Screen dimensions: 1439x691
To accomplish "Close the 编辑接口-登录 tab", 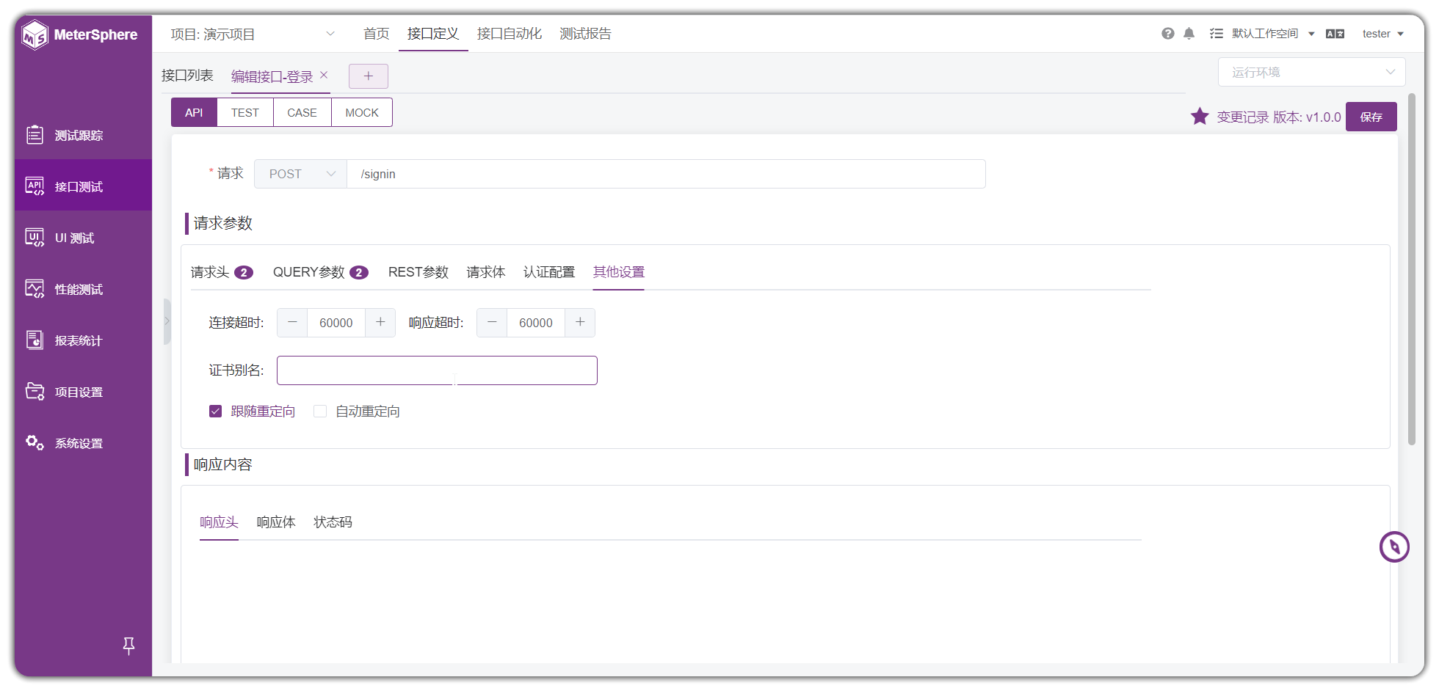I will click(x=324, y=75).
